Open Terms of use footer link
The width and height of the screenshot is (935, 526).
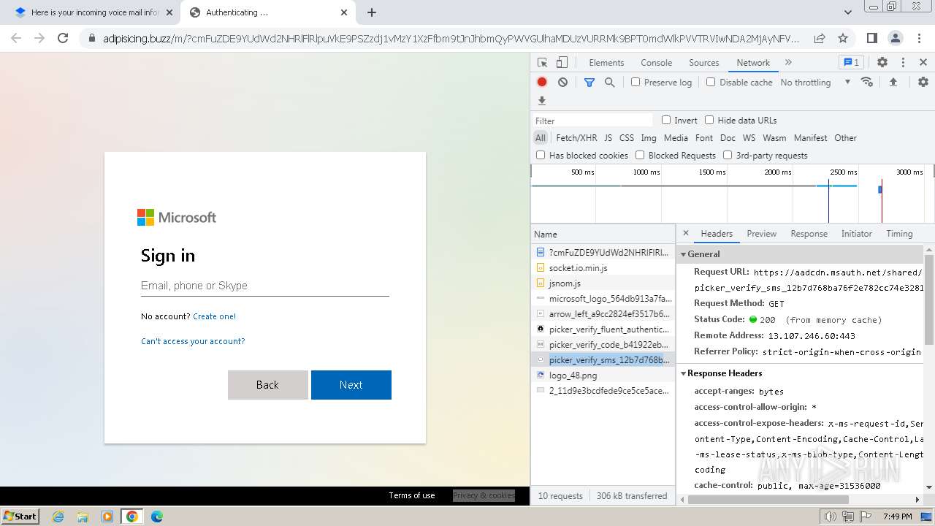pos(411,495)
